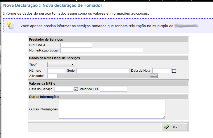Focus the Nome/Razão Social text field
This screenshot has height=138, width=213.
[102, 50]
